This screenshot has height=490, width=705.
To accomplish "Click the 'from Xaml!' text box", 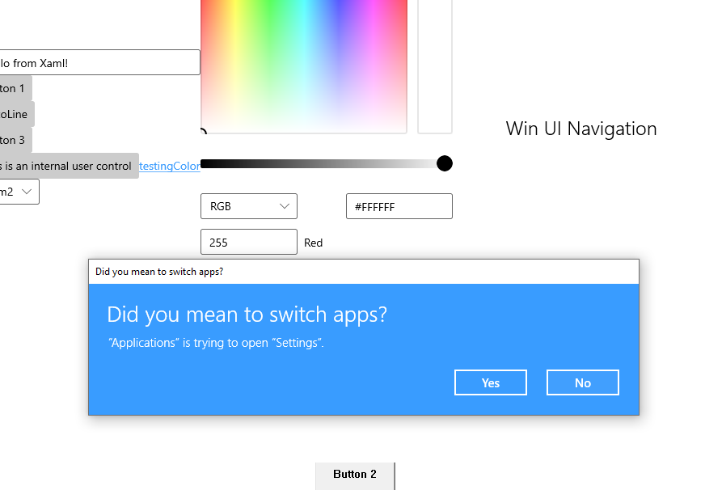I will click(x=99, y=62).
